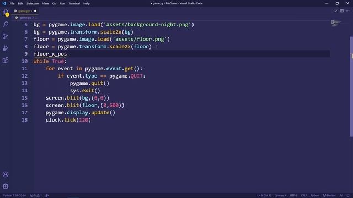The height and width of the screenshot is (198, 353).
Task: Select Python interpreter in status bar
Action: coord(15,195)
